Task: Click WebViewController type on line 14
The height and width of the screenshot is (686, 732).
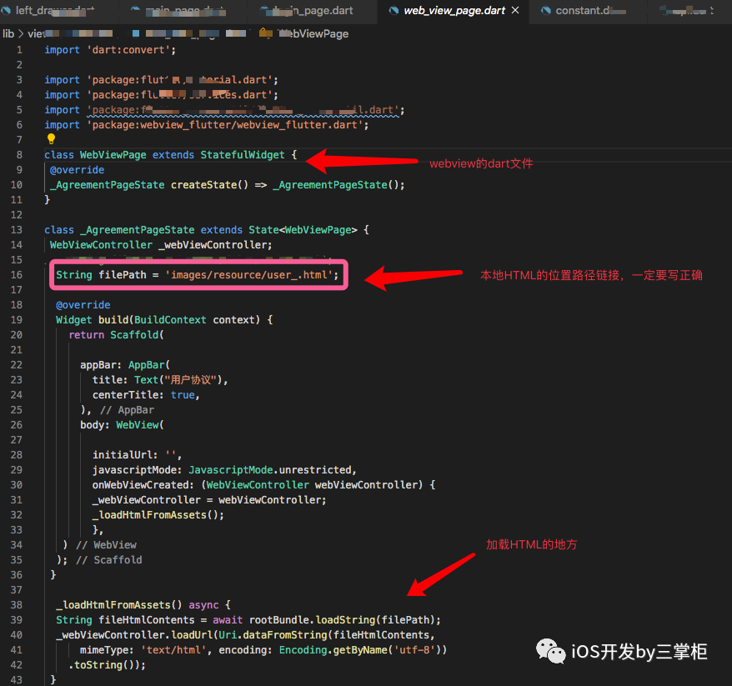Action: (101, 245)
